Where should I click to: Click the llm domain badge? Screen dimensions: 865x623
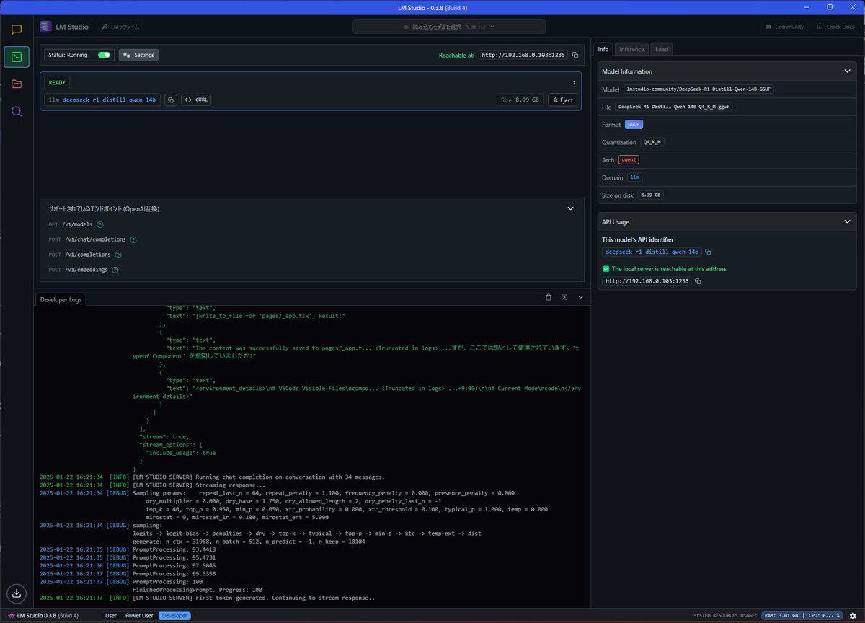pyautogui.click(x=634, y=177)
